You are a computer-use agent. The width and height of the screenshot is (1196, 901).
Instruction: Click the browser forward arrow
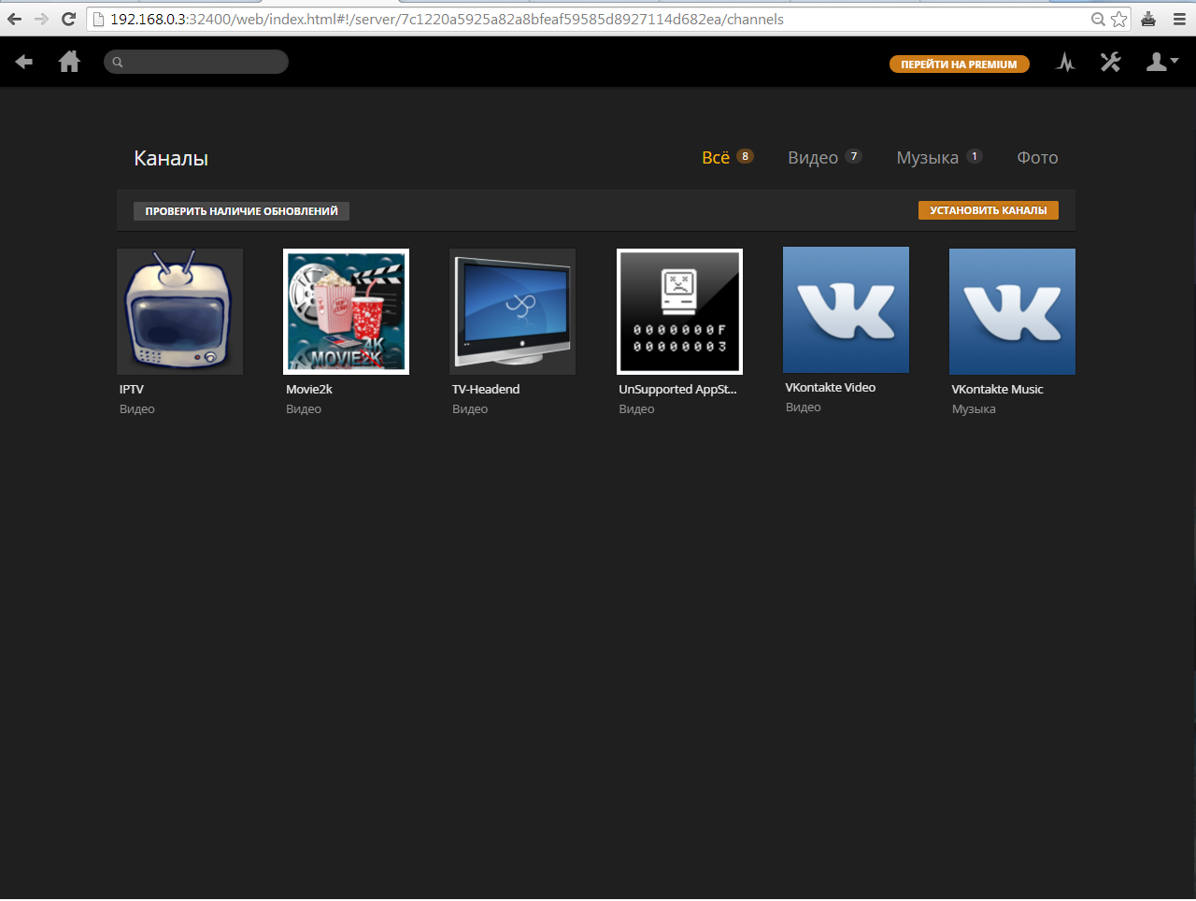pos(41,19)
